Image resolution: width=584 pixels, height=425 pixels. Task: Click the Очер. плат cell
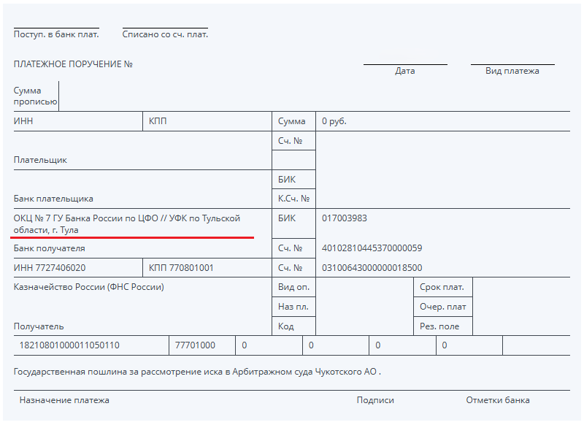point(442,307)
